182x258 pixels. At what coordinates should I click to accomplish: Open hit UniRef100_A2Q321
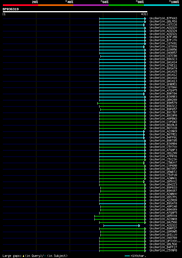pyautogui.click(x=163, y=34)
